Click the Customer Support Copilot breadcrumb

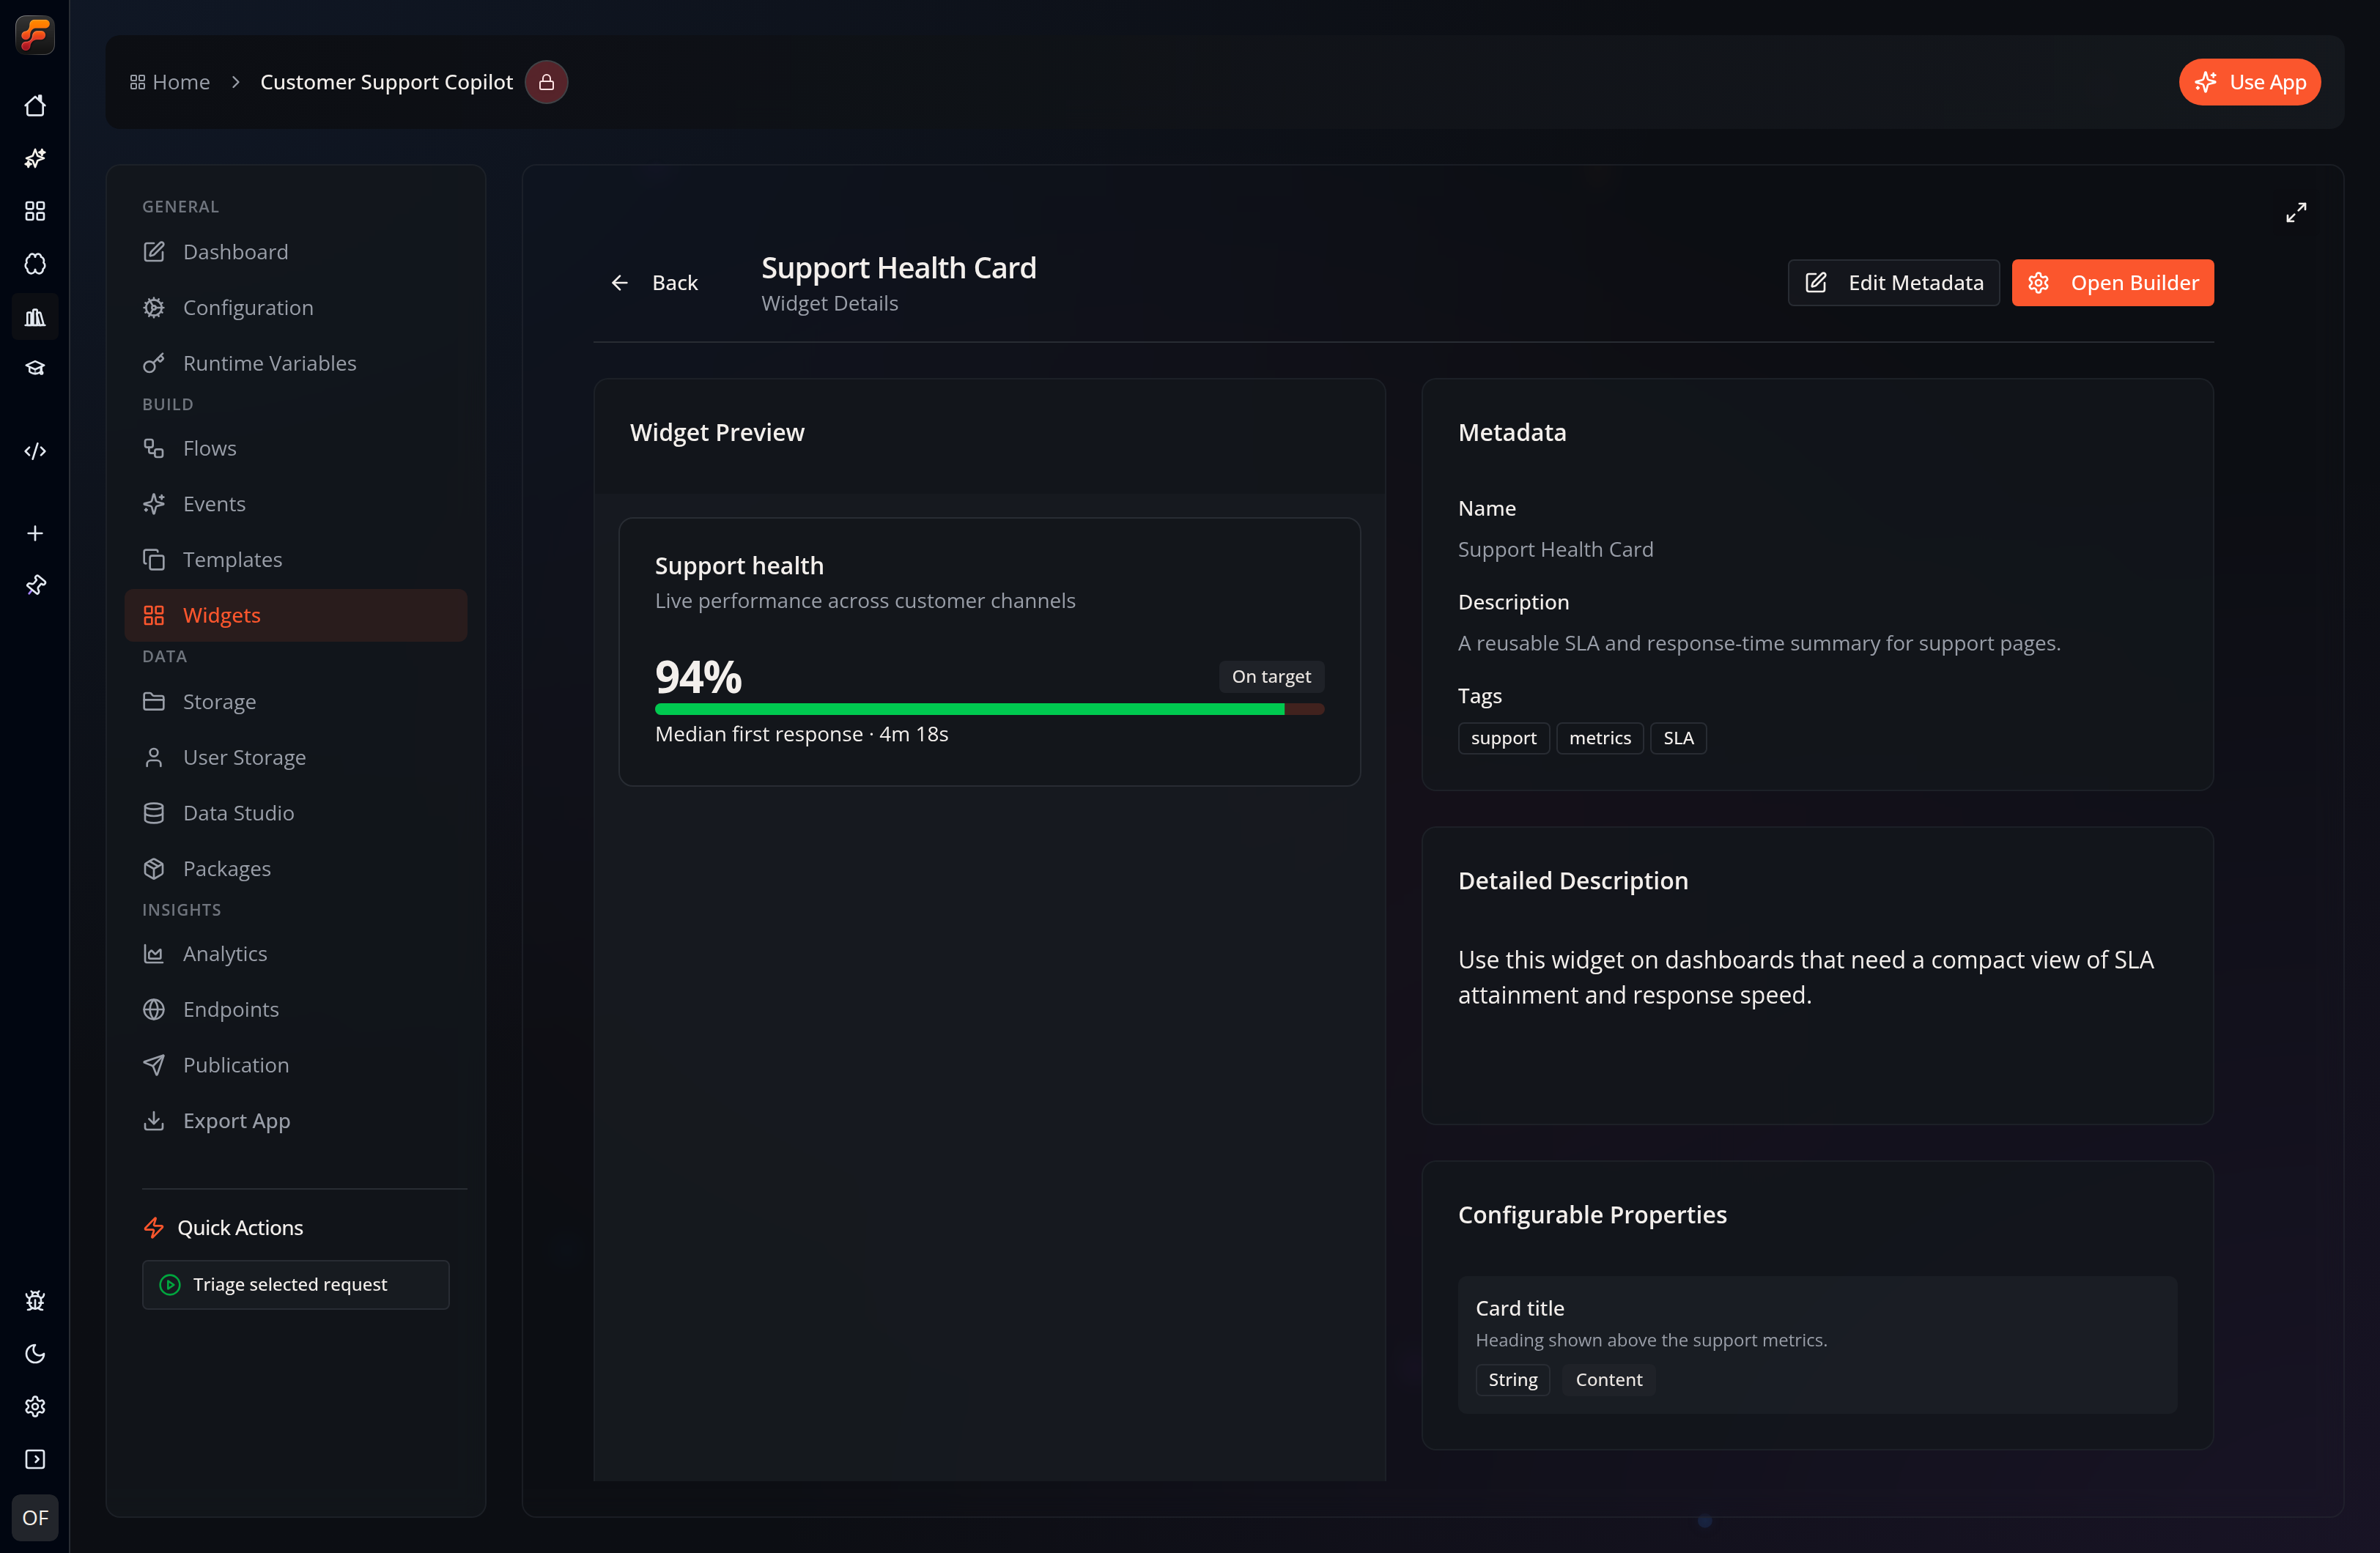pos(386,82)
